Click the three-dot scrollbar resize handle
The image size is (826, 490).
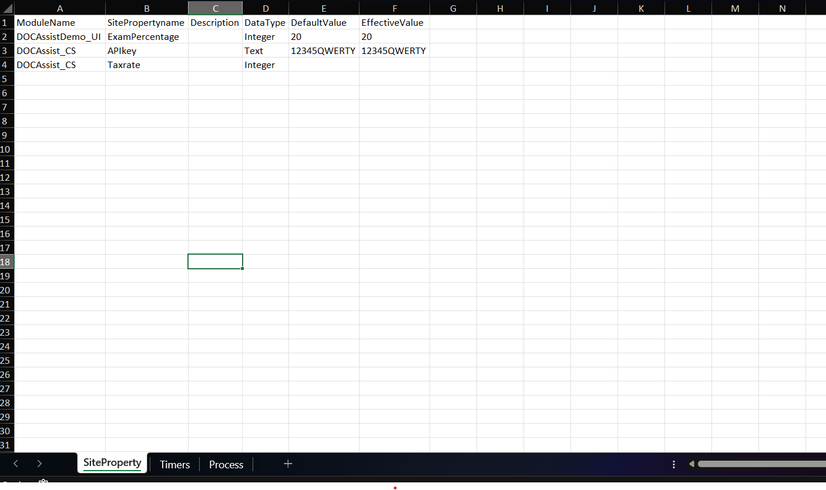click(x=674, y=464)
